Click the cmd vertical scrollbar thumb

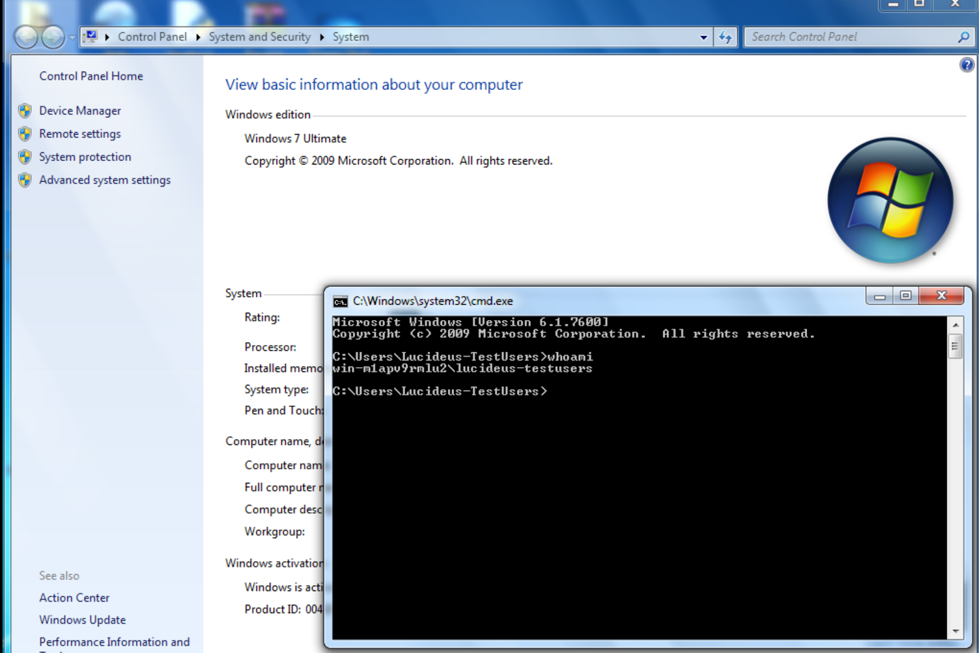(955, 346)
